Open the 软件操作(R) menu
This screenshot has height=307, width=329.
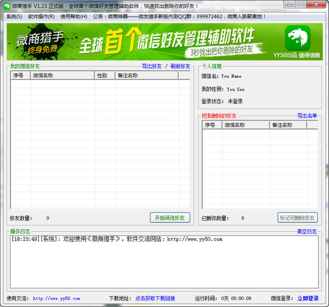[41, 16]
